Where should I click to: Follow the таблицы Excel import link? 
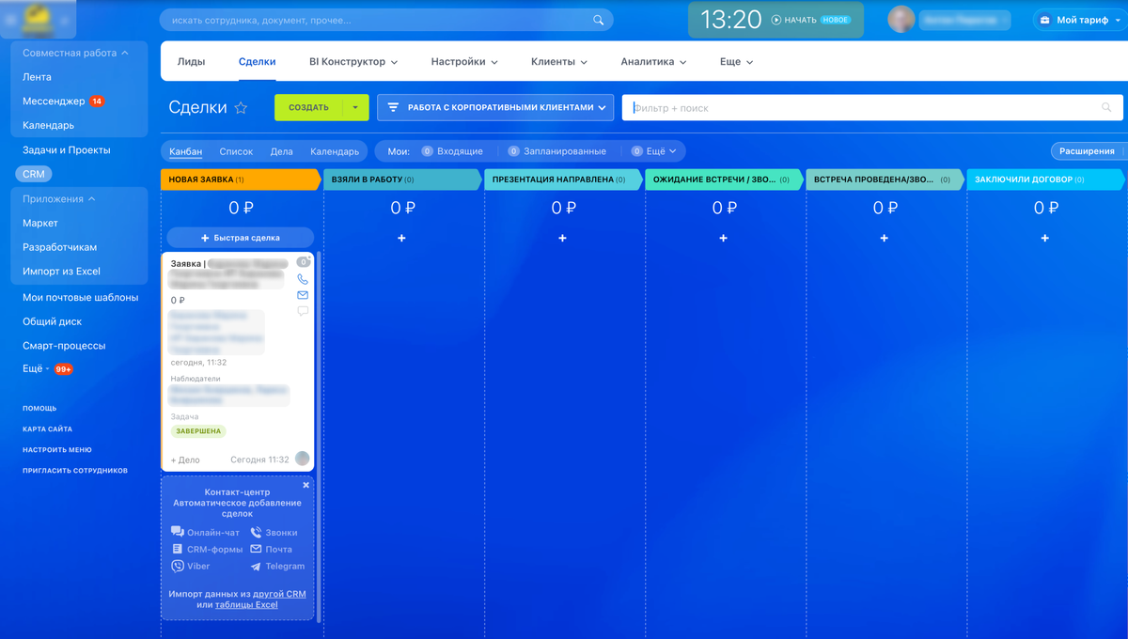pyautogui.click(x=246, y=605)
